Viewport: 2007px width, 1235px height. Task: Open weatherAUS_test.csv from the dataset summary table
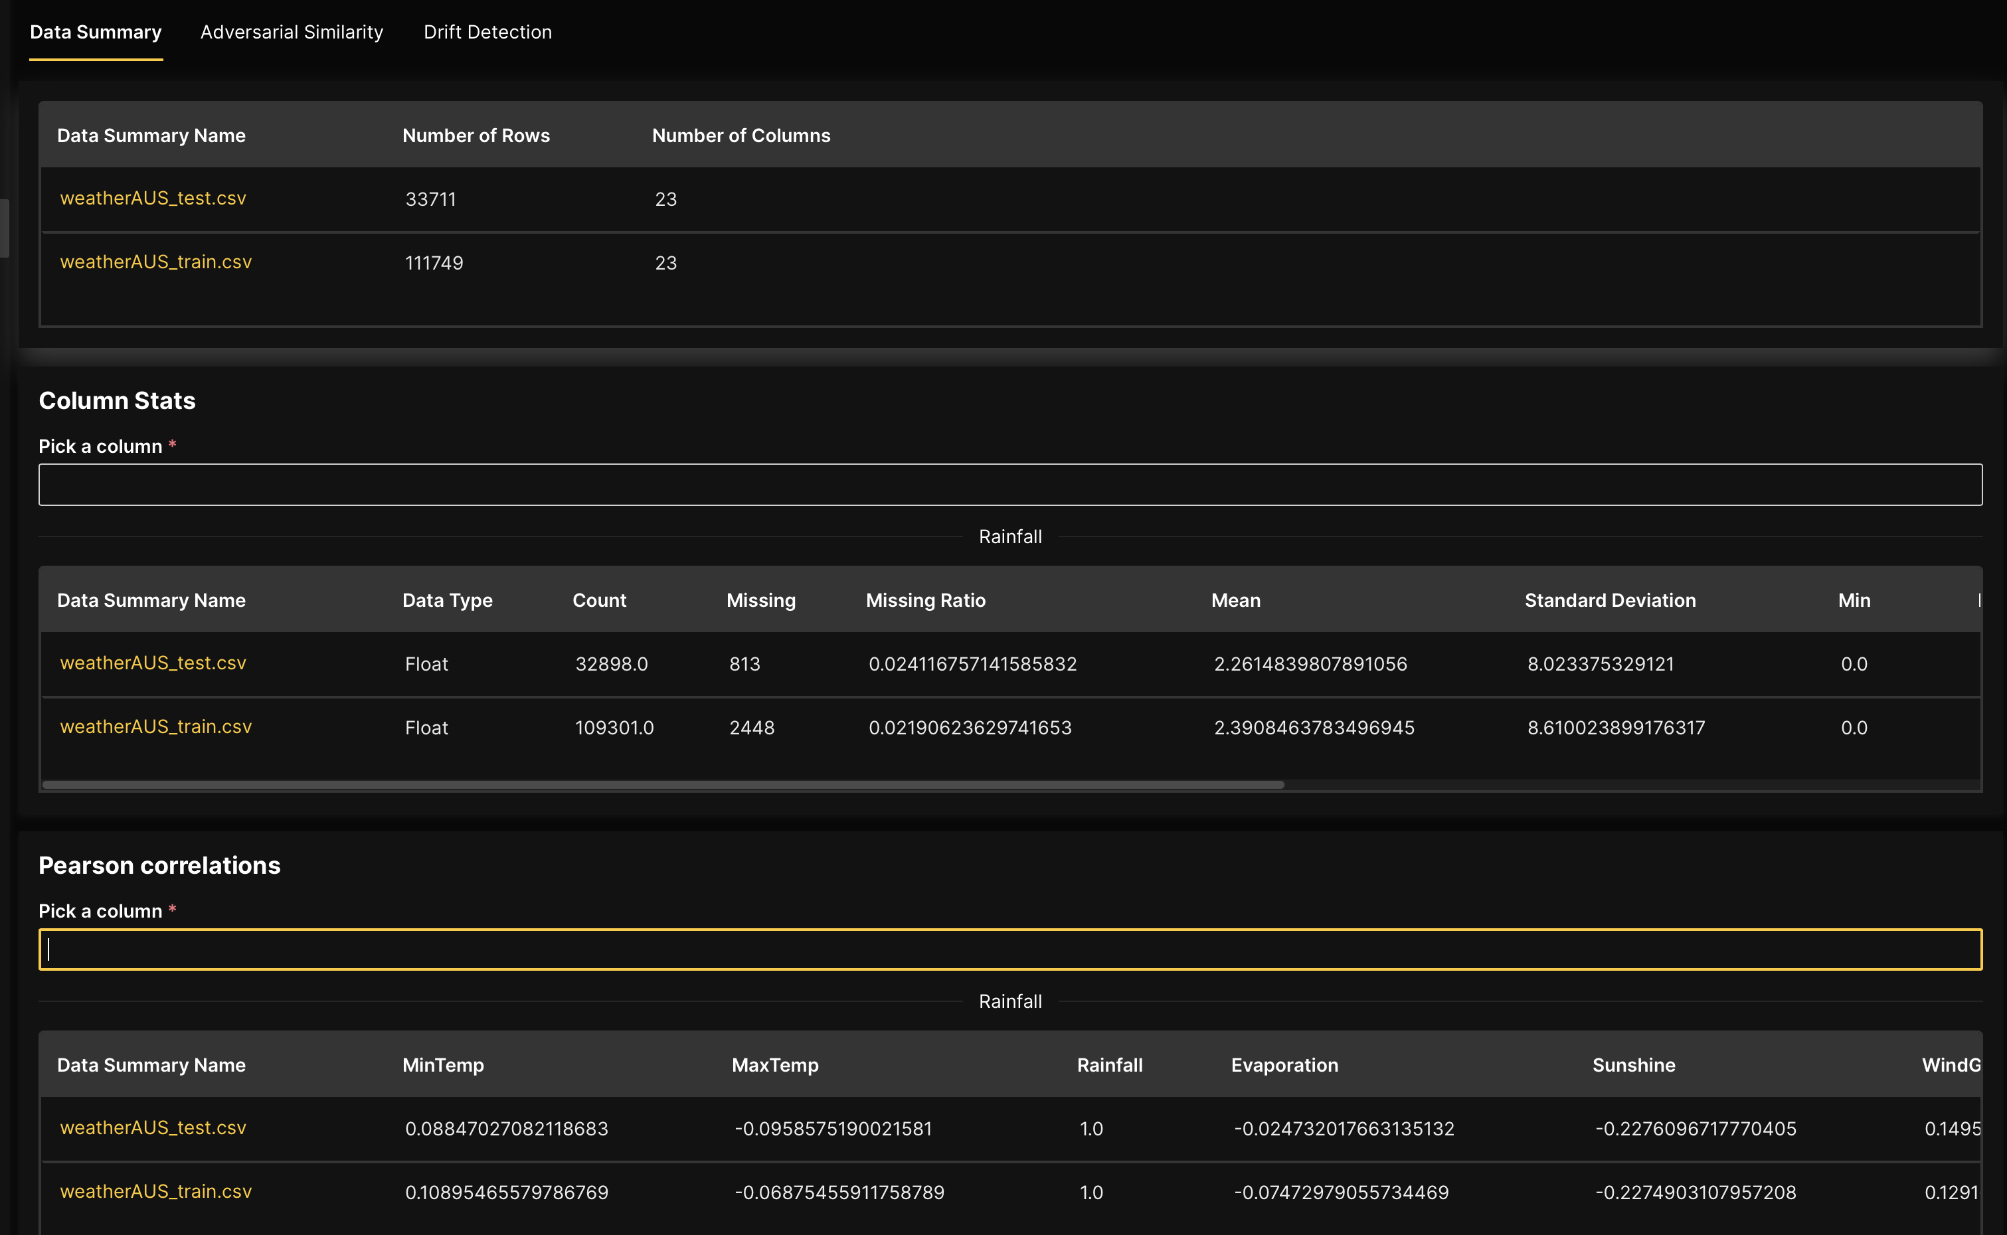pos(153,199)
